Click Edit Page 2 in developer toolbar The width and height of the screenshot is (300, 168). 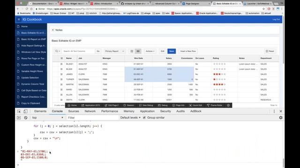click(112, 105)
